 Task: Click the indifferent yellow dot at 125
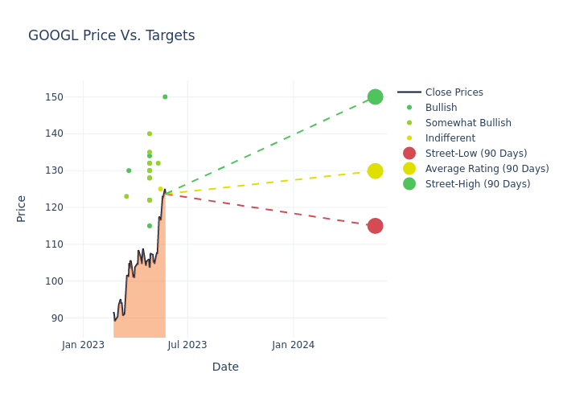(160, 189)
